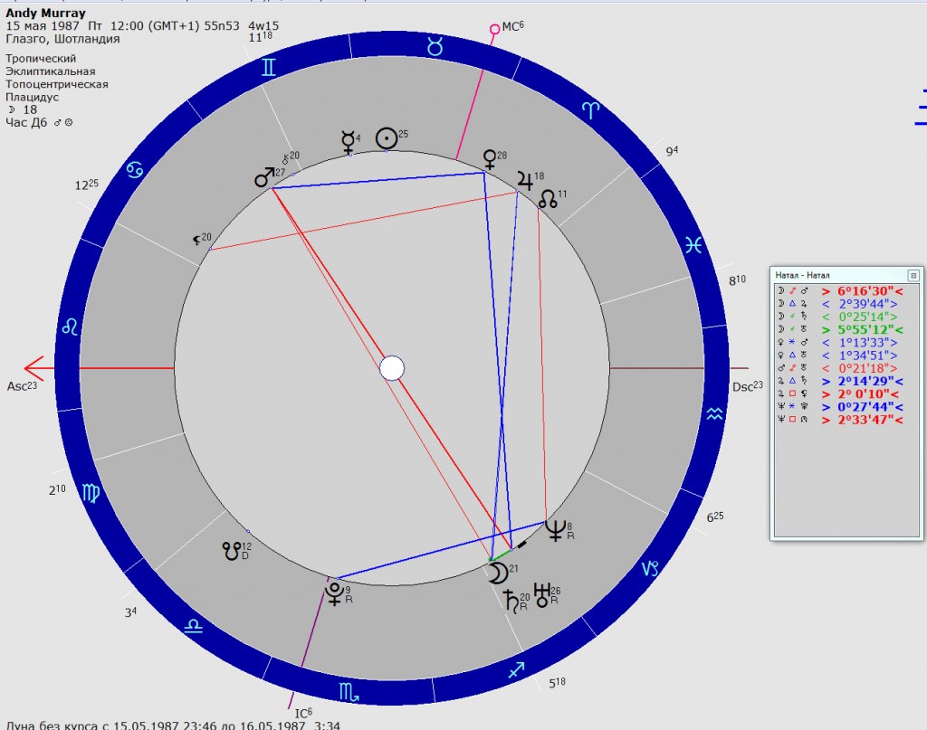Select the Aries sign on the zodiac ring
927x730 pixels.
click(591, 109)
